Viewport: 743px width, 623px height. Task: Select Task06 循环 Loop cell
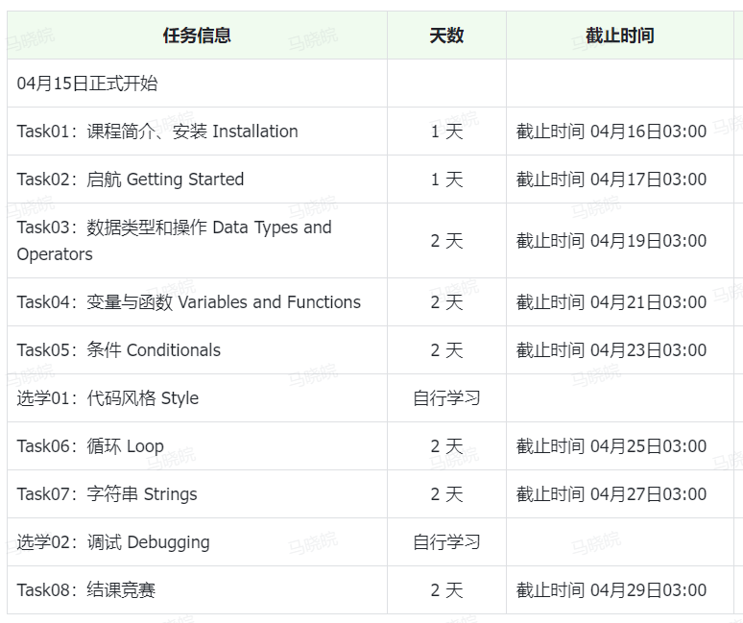coord(197,445)
